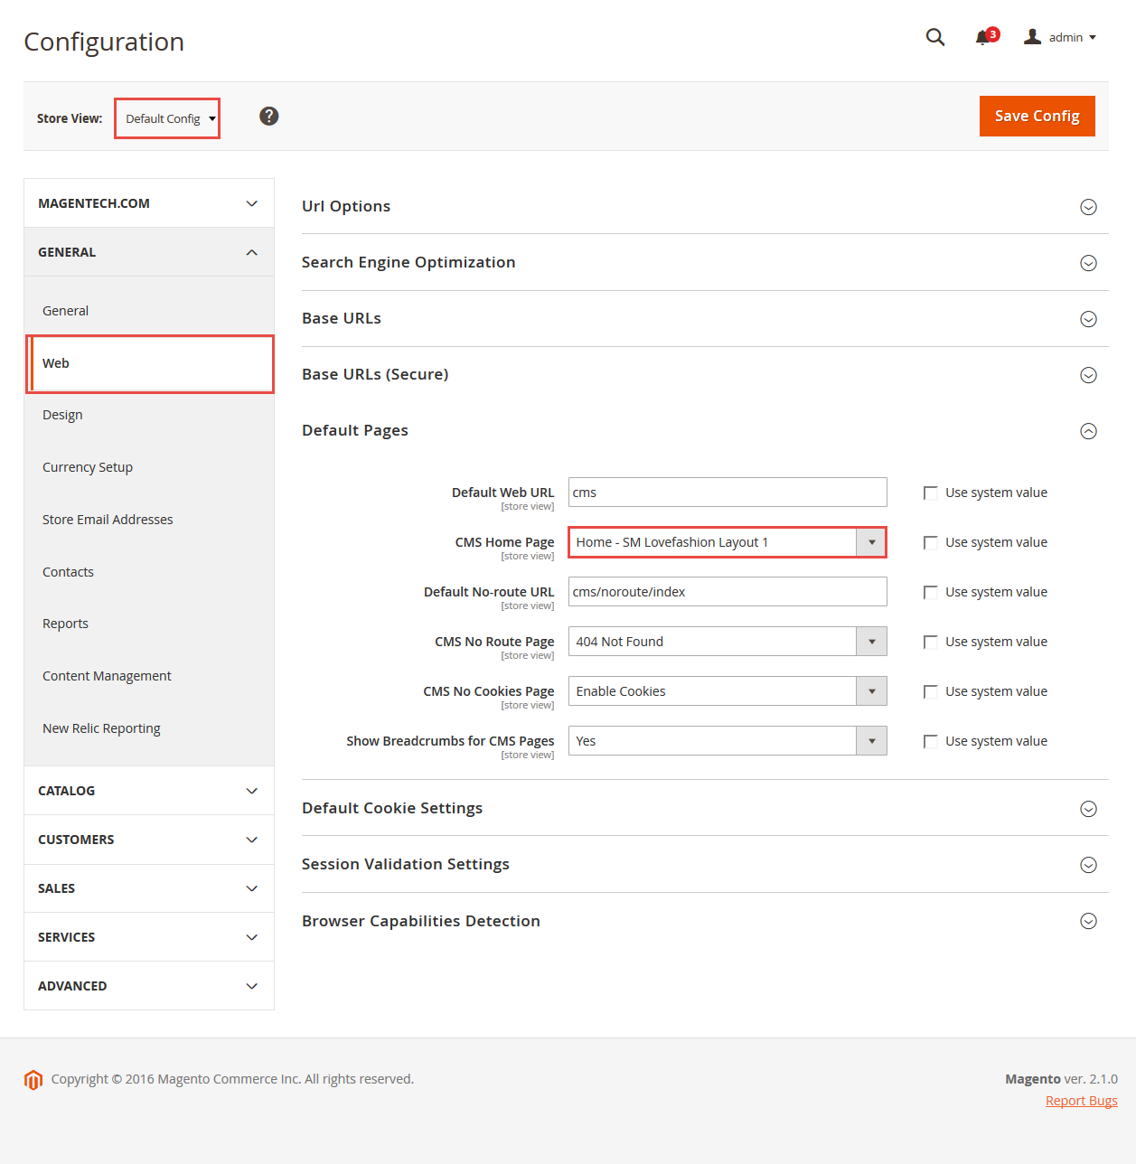The width and height of the screenshot is (1136, 1164).
Task: Click the Save Config button
Action: 1037,116
